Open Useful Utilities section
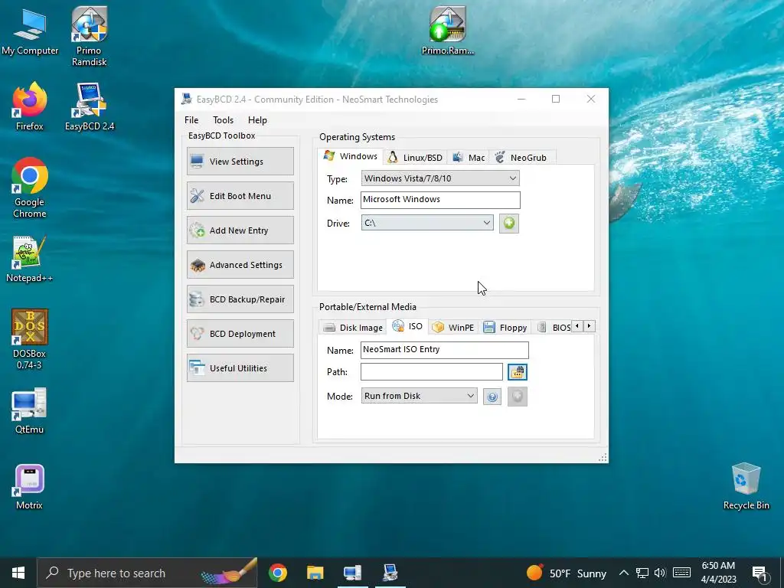This screenshot has width=784, height=588. point(240,368)
